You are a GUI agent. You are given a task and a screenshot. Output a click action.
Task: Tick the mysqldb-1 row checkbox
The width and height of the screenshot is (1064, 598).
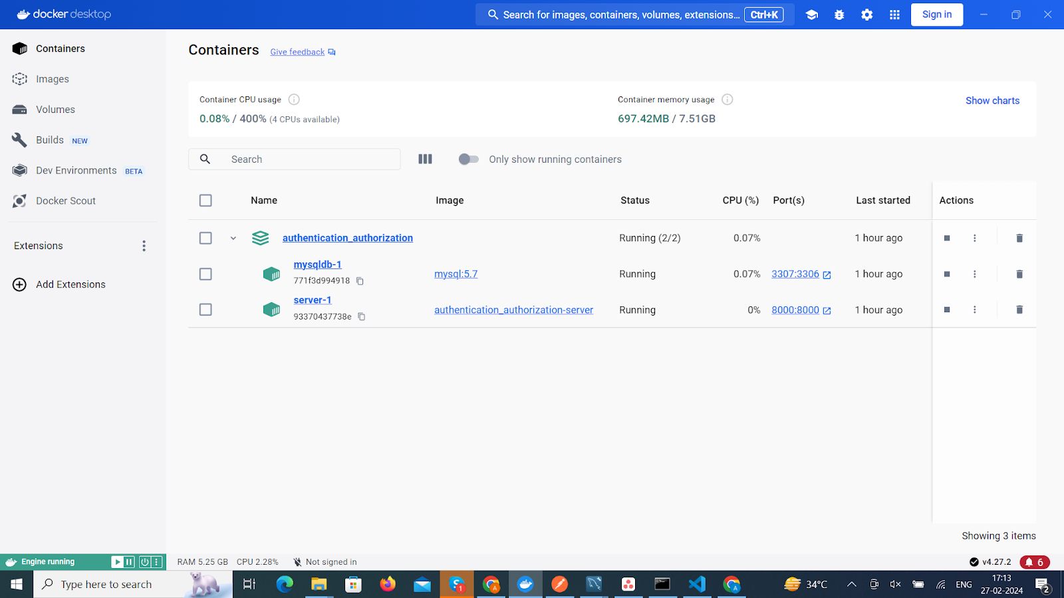[205, 274]
